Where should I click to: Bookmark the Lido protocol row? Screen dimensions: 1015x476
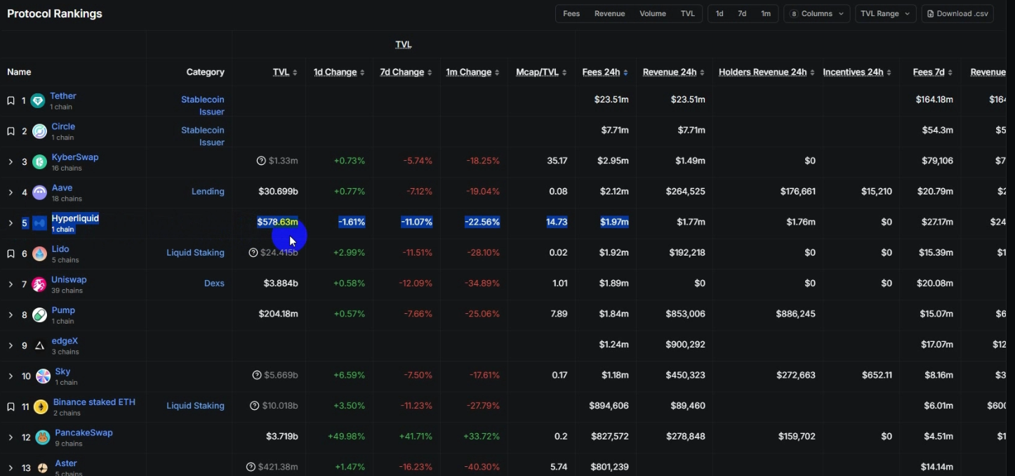[x=11, y=253]
